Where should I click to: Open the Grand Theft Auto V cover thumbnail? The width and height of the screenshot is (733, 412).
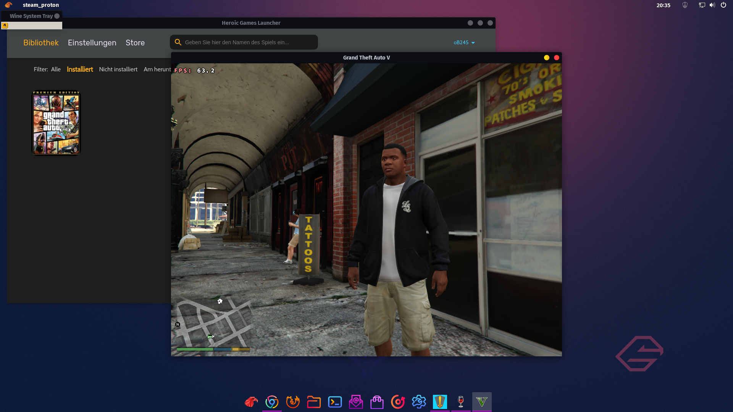tap(56, 123)
